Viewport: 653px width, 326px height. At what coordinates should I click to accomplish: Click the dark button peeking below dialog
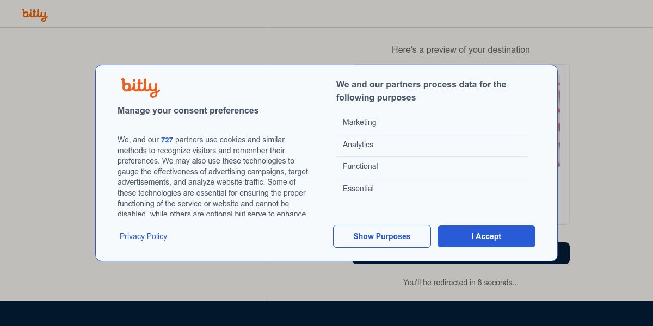pos(563,254)
